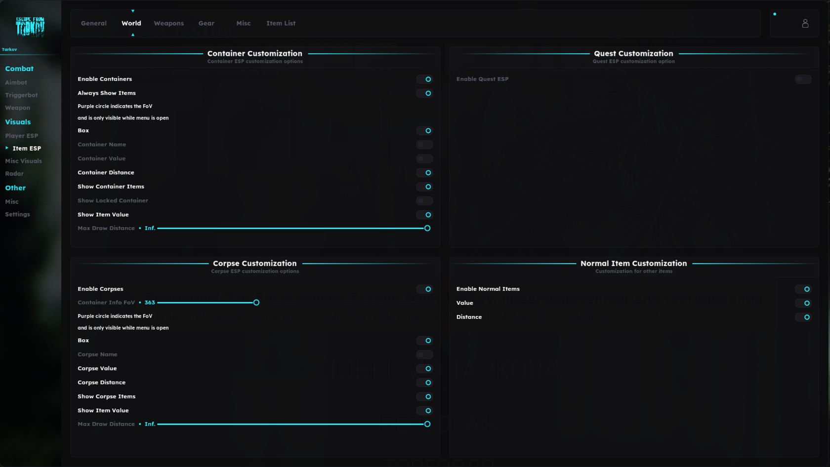Viewport: 830px width, 467px height.
Task: Toggle Corpse Value switch
Action: 424,369
